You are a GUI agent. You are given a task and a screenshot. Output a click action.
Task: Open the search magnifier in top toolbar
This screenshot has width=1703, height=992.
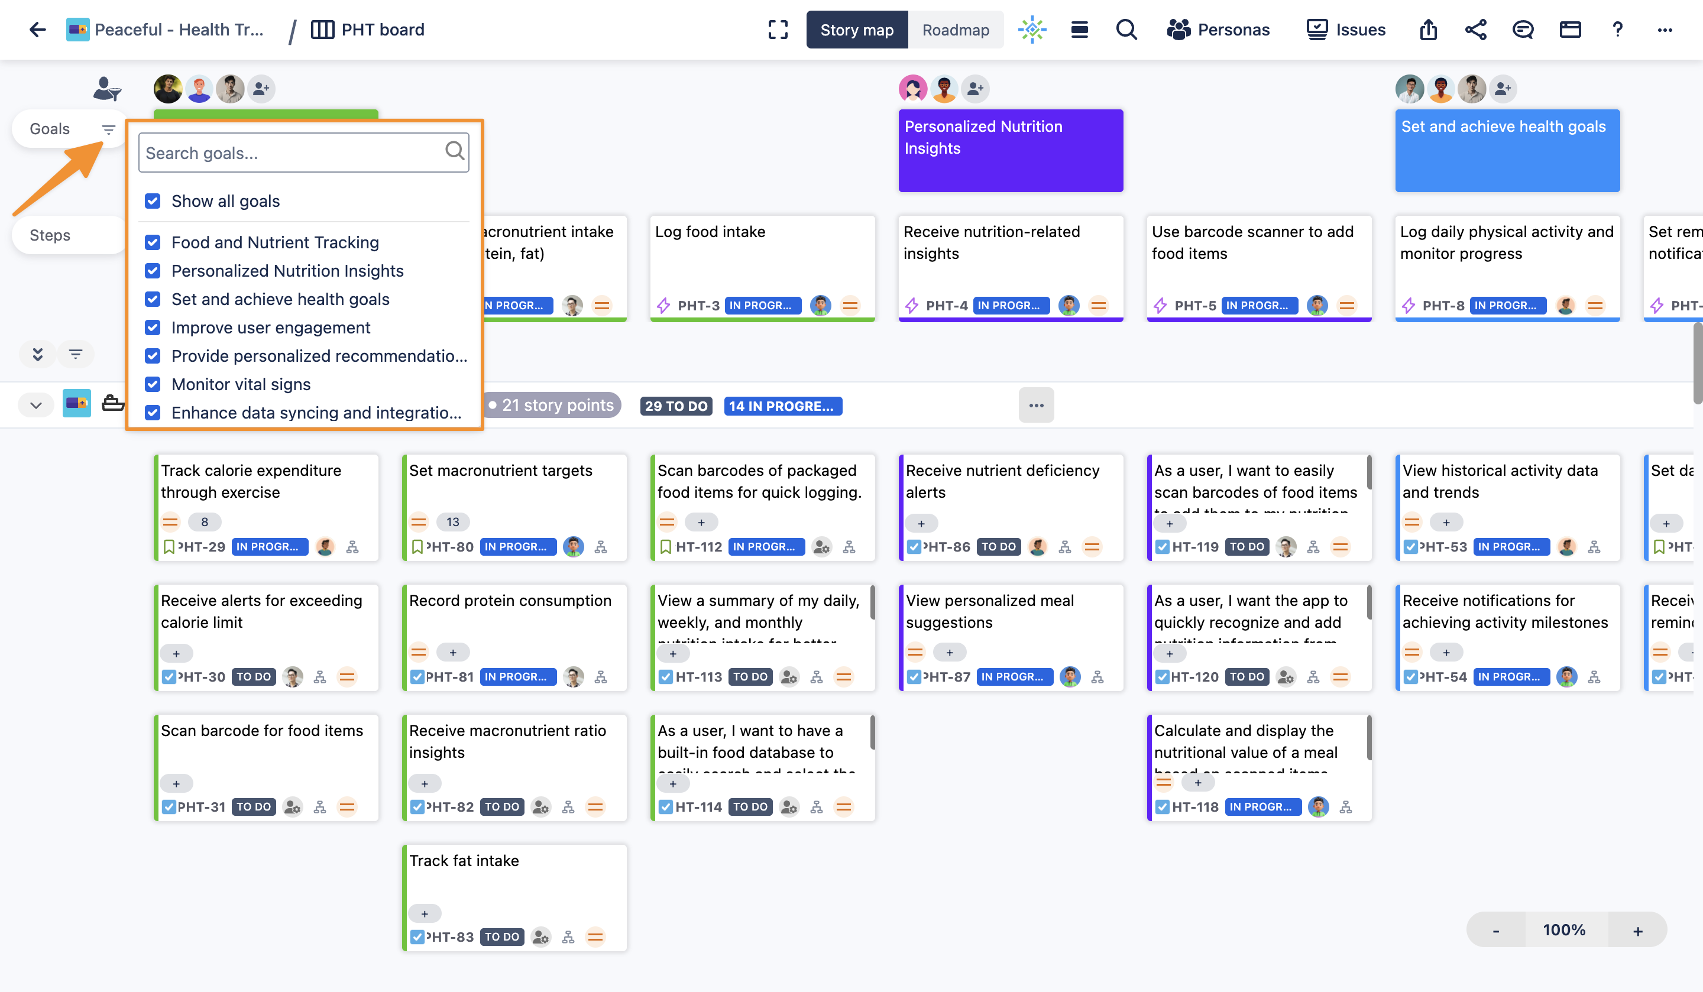tap(1126, 30)
